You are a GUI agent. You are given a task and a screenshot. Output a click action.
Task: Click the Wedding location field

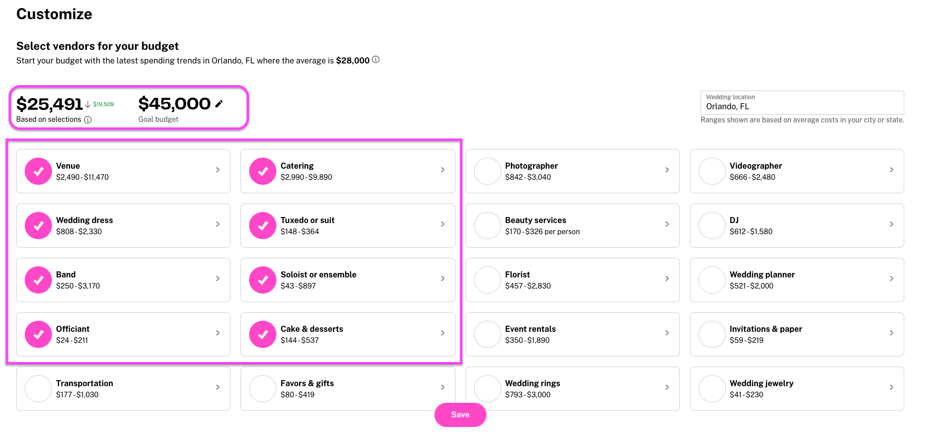pyautogui.click(x=802, y=103)
